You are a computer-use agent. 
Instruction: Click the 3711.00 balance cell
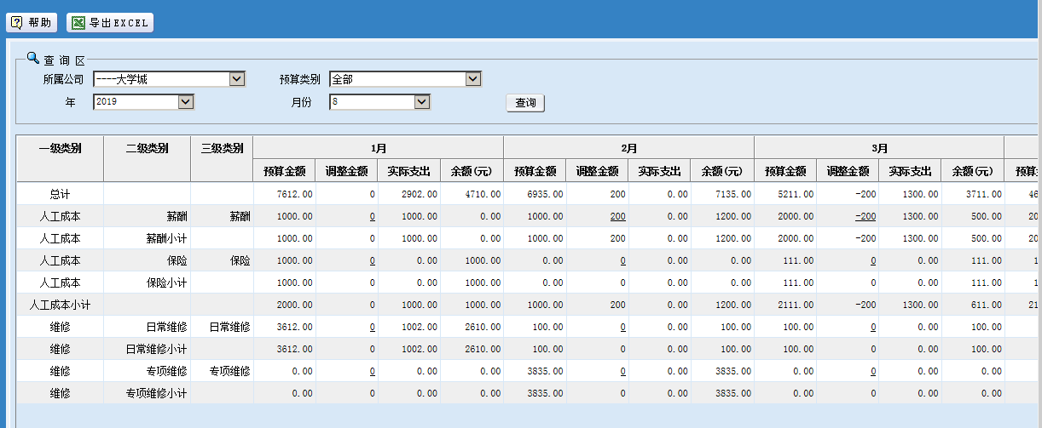pos(973,194)
